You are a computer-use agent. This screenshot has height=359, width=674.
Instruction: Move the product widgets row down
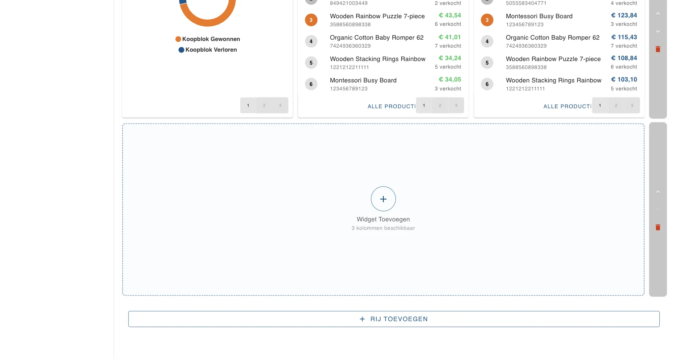(x=658, y=32)
